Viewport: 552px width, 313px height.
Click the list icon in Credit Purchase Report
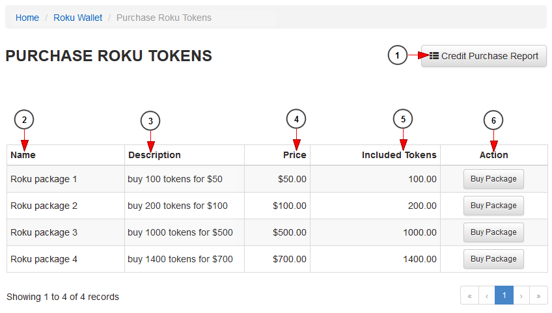tap(434, 56)
